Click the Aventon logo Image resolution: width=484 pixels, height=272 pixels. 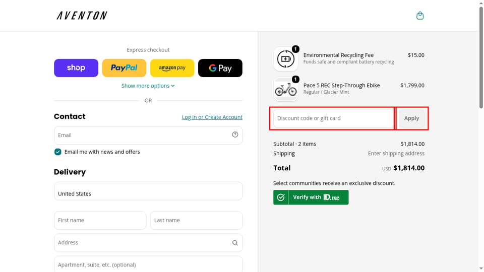pos(82,16)
